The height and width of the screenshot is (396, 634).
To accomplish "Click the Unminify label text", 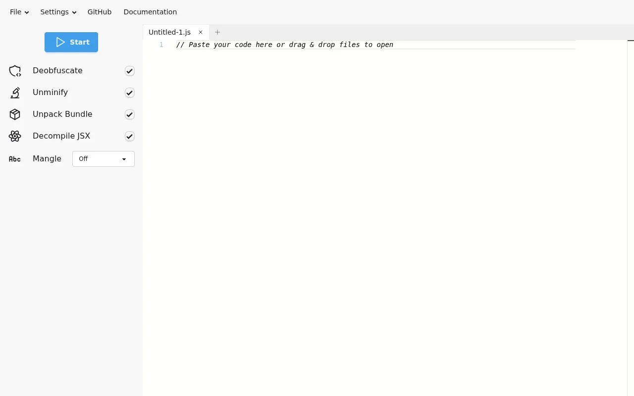I will [50, 93].
